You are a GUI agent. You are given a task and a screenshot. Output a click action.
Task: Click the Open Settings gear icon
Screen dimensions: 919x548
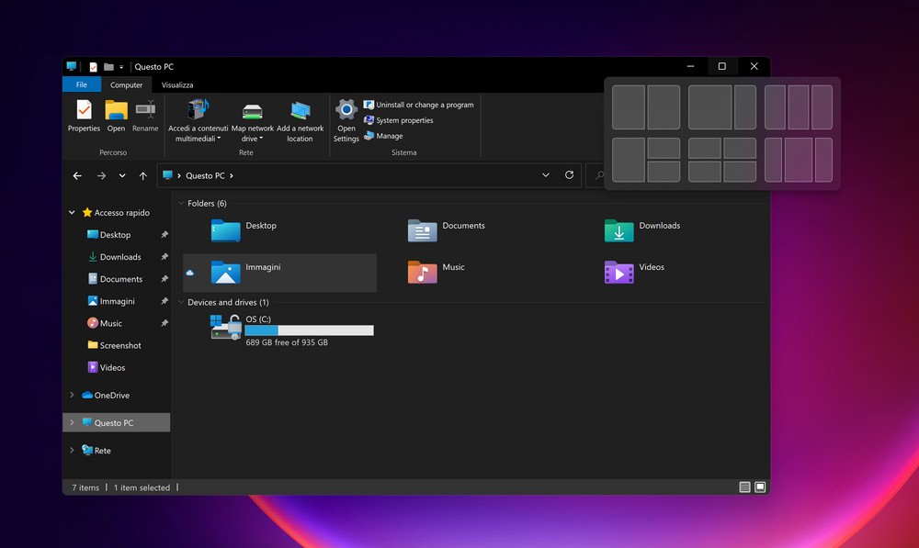(x=346, y=111)
